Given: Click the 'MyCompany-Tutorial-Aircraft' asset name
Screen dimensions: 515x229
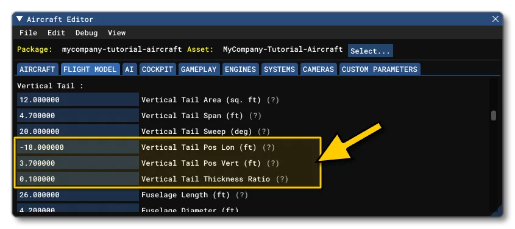Looking at the screenshot, I should (283, 49).
